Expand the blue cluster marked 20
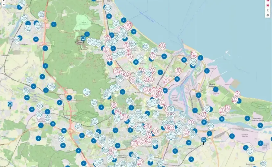Screen dimensions: 272x167 [164, 56]
